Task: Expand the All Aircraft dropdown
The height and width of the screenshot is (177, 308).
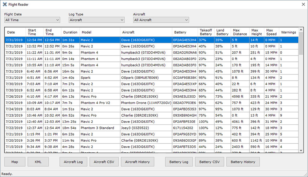Action: 161,20
